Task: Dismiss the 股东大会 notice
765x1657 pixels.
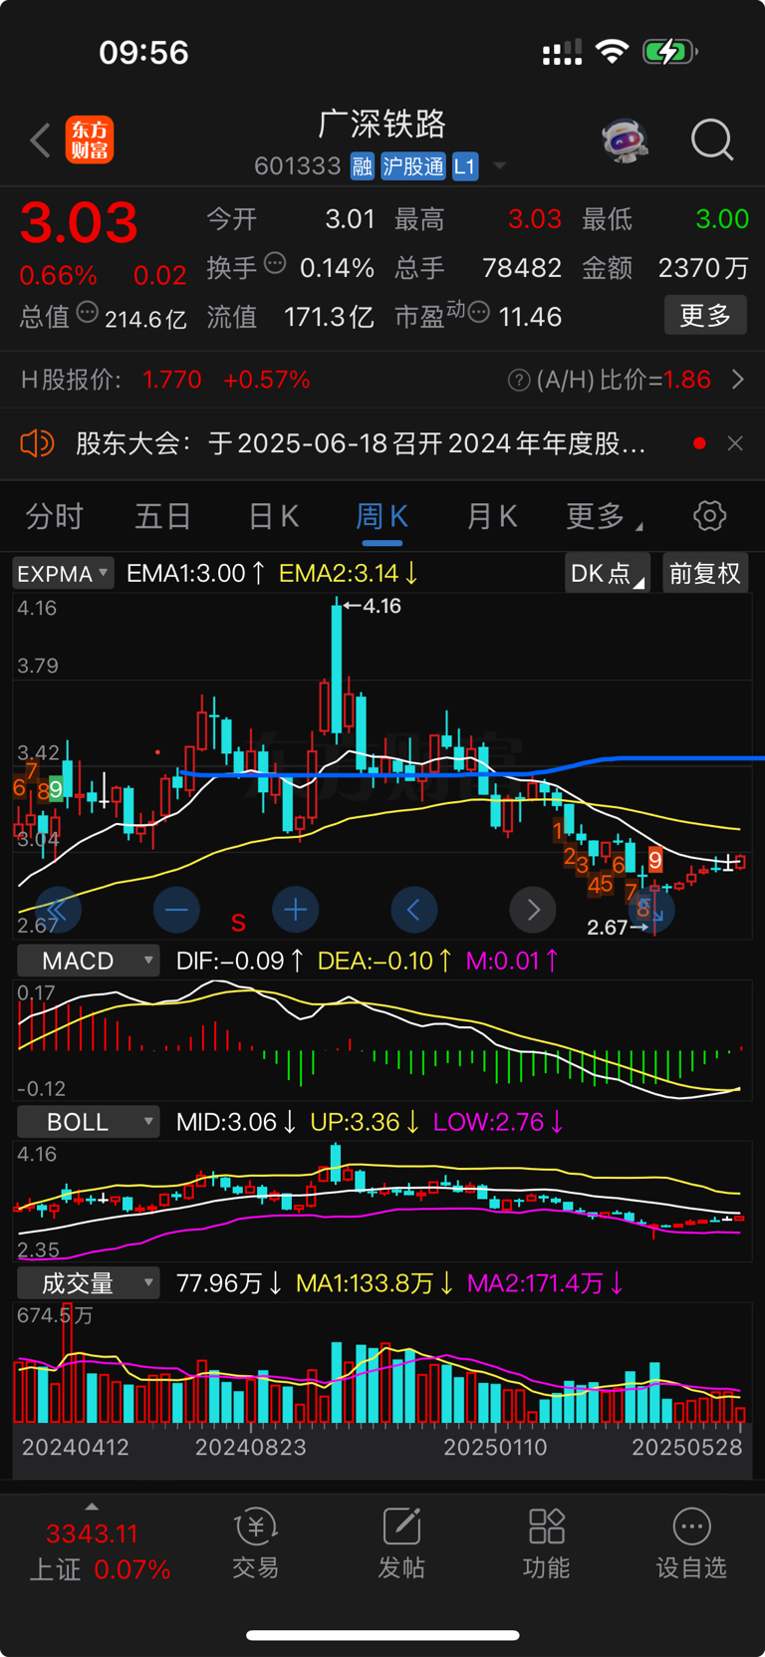Action: coord(735,443)
